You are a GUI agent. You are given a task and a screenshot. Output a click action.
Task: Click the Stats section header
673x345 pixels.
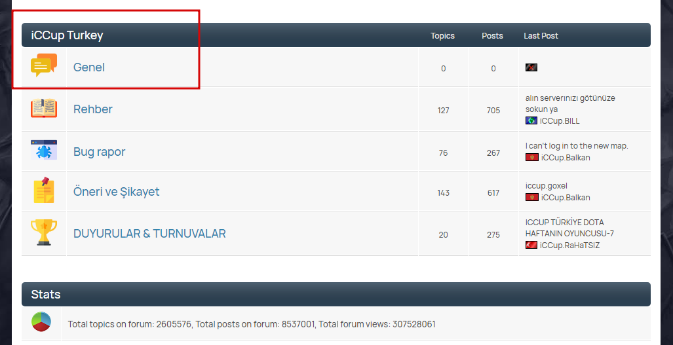pos(46,295)
